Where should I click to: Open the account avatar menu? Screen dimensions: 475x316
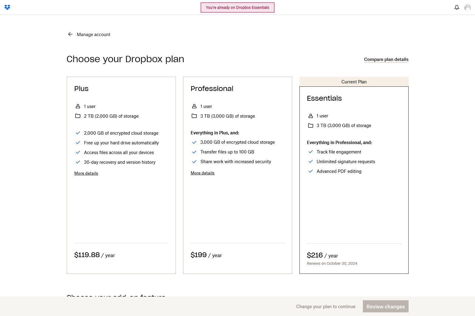tap(467, 7)
